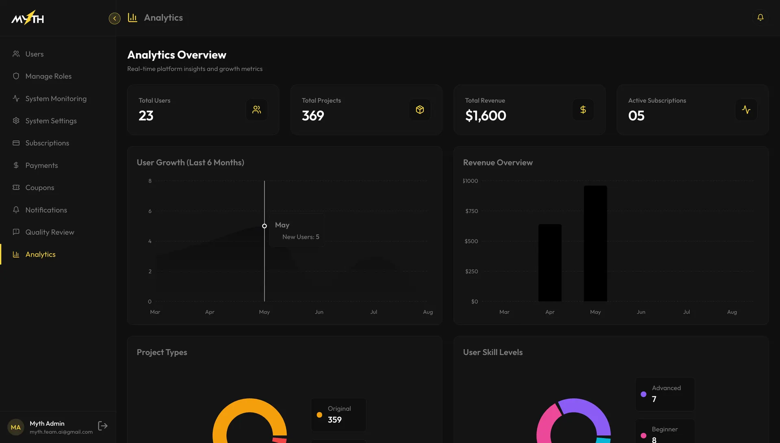This screenshot has height=443, width=780.
Task: Click the logout icon beside Myth Admin
Action: click(103, 426)
